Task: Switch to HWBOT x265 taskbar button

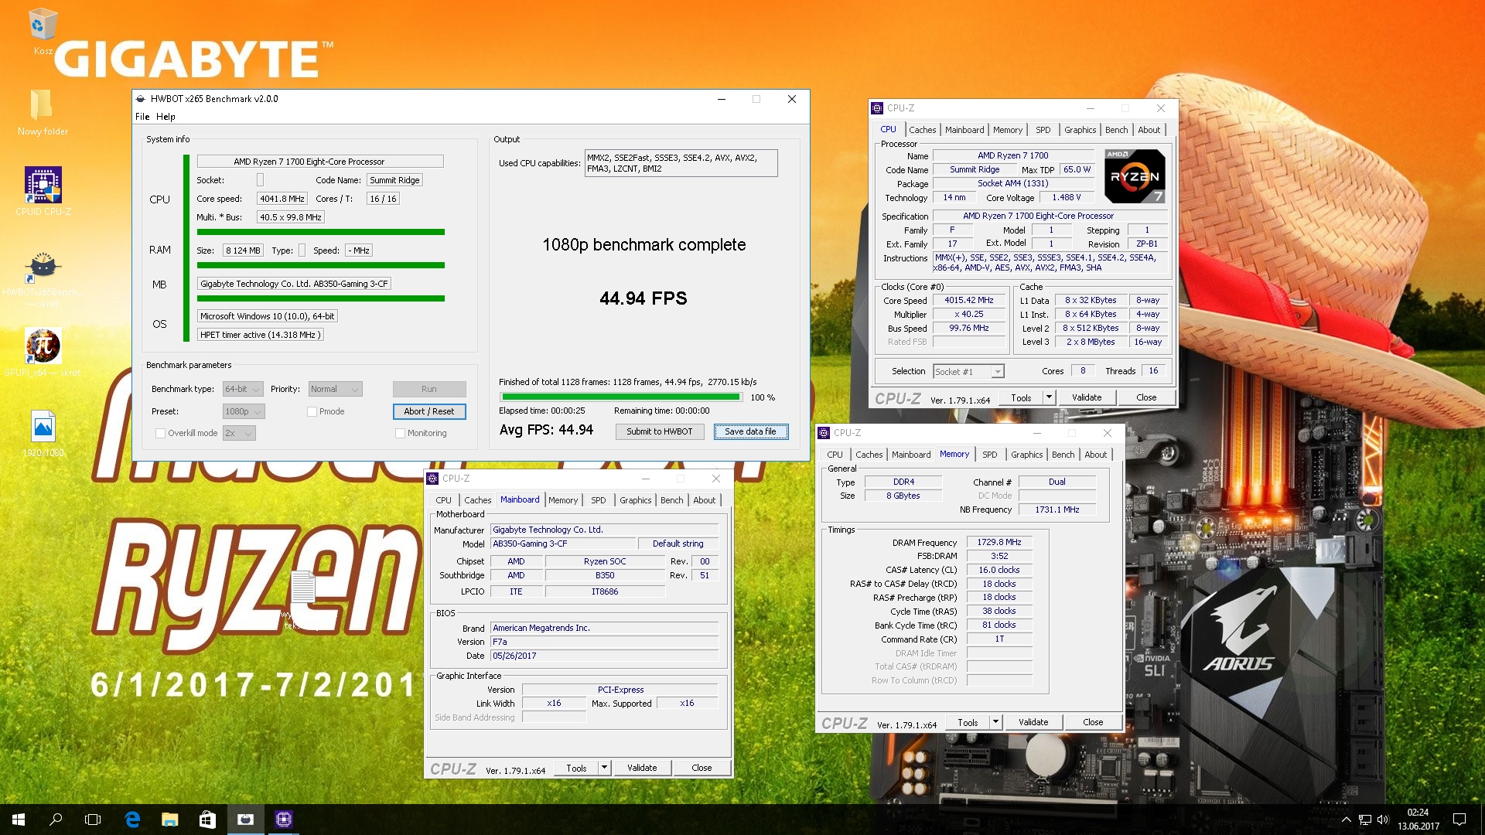Action: 246,820
